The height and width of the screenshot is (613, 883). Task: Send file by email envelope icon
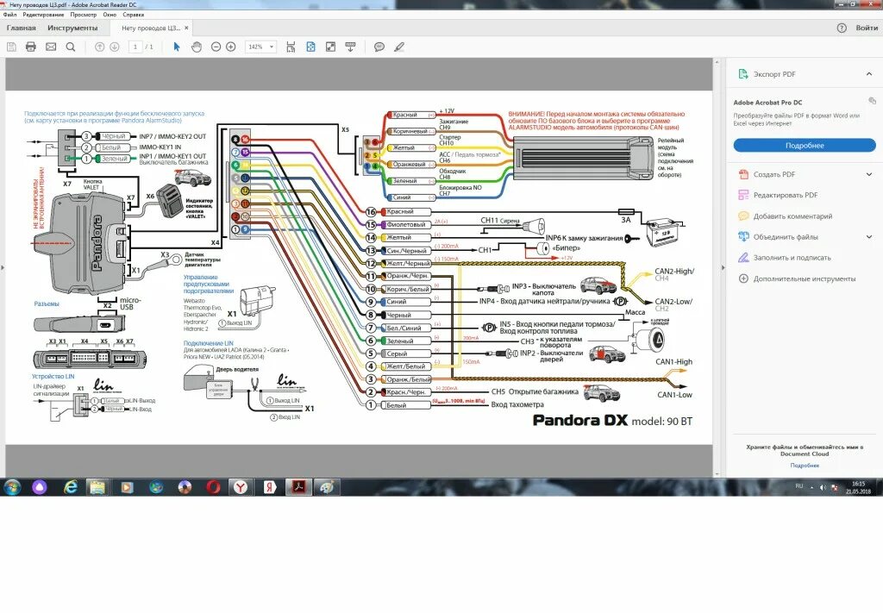tap(51, 47)
